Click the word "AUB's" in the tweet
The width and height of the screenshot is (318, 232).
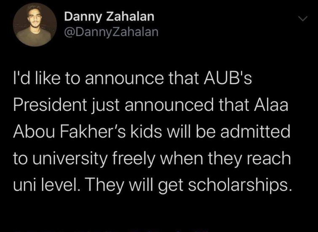(x=228, y=79)
